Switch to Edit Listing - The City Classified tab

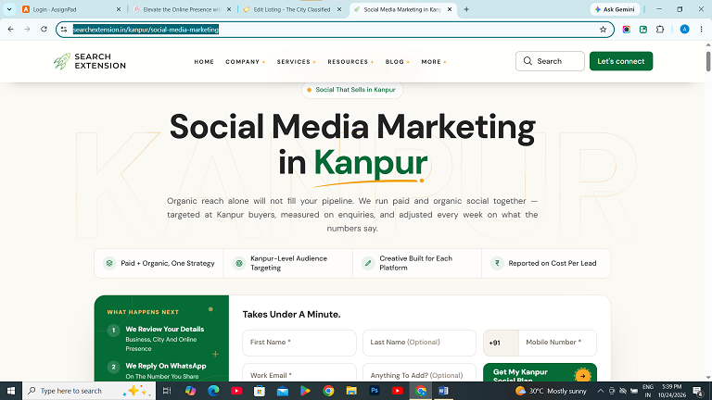pos(292,9)
